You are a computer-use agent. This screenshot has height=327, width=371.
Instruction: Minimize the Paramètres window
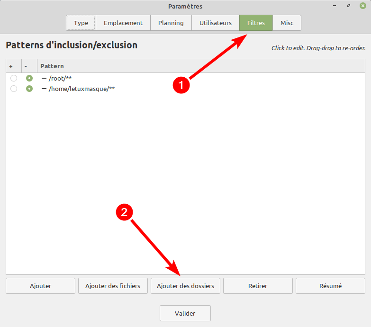(x=335, y=6)
